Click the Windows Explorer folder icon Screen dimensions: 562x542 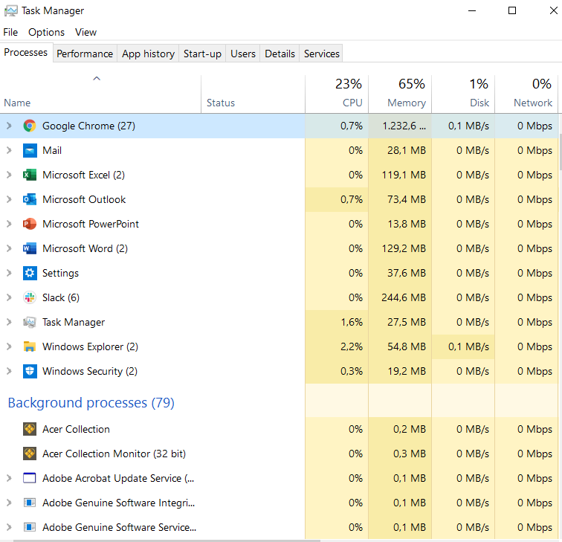30,346
